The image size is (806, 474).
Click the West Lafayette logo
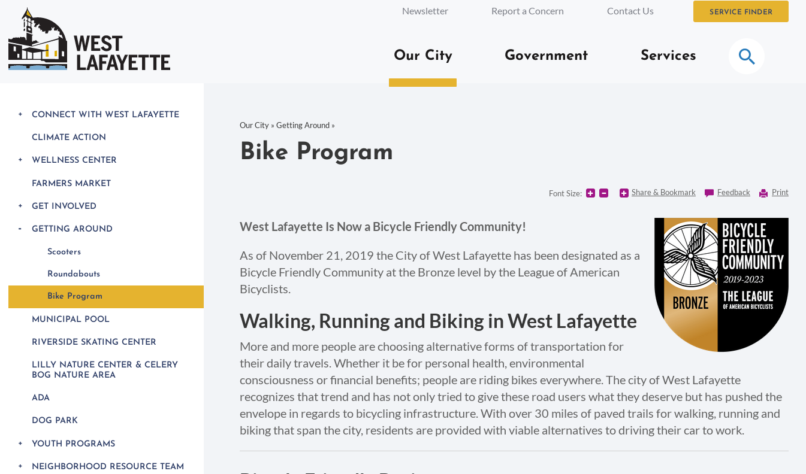click(x=89, y=39)
